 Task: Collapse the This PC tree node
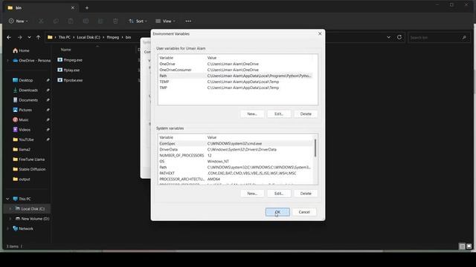(x=7, y=199)
